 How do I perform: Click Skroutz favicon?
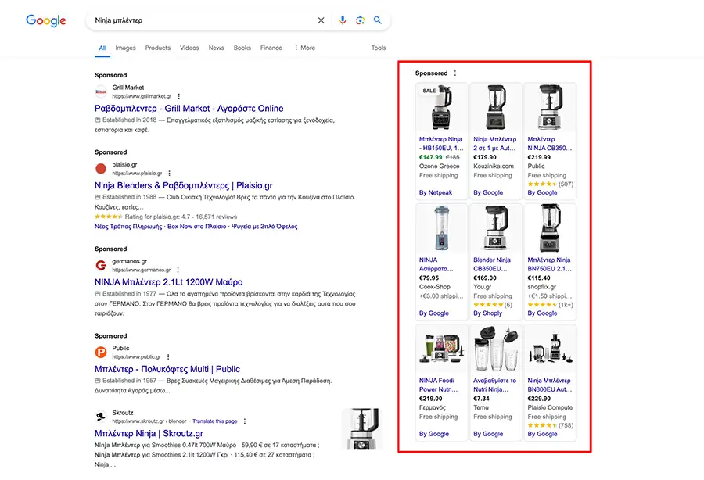[x=101, y=417]
